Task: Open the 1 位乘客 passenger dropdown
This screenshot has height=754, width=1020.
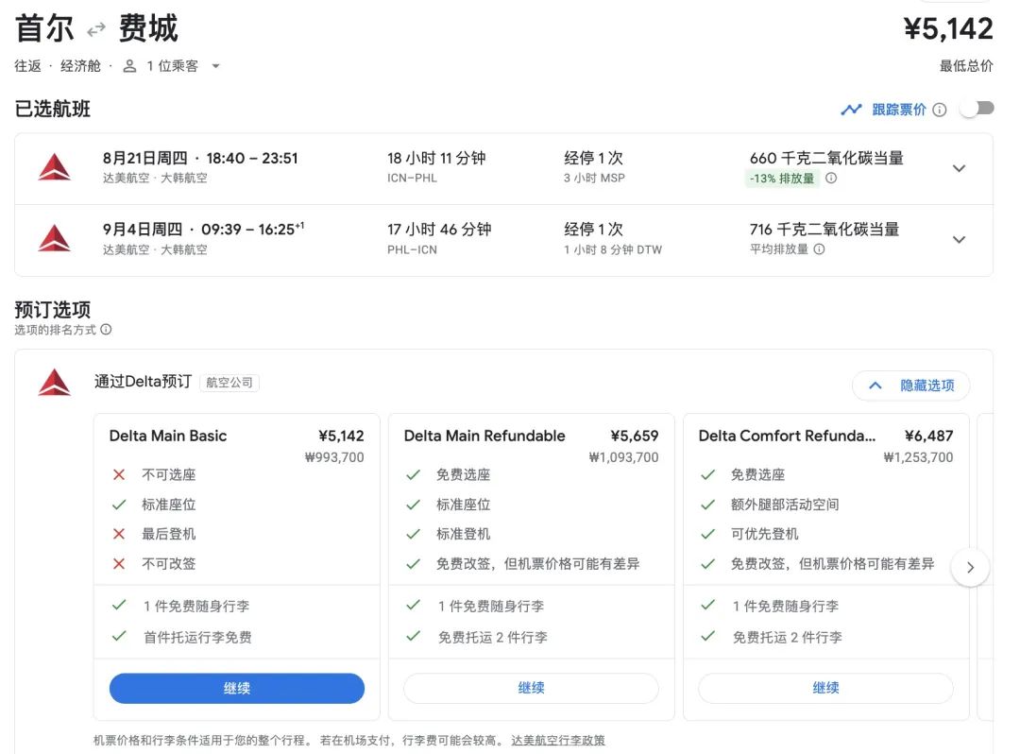Action: click(215, 66)
